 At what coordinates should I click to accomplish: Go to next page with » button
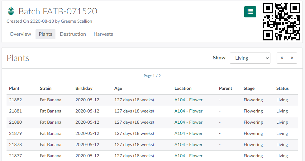(292, 58)
